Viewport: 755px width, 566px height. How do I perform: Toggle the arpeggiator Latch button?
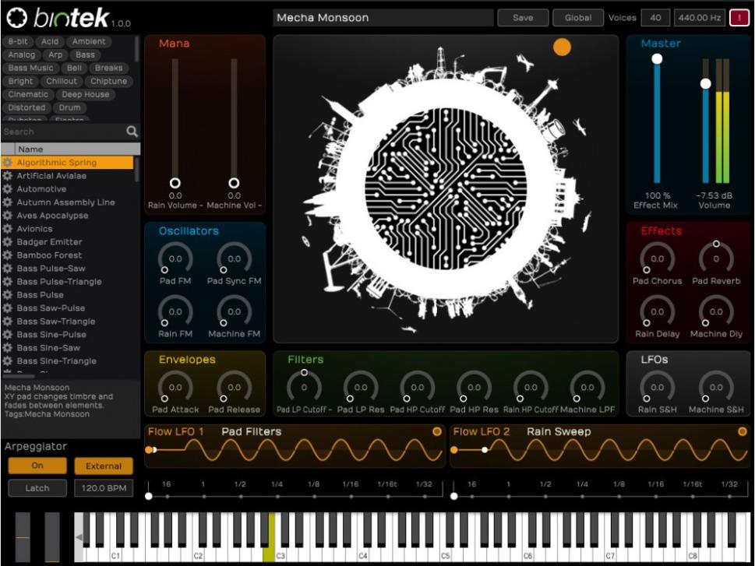pyautogui.click(x=37, y=488)
